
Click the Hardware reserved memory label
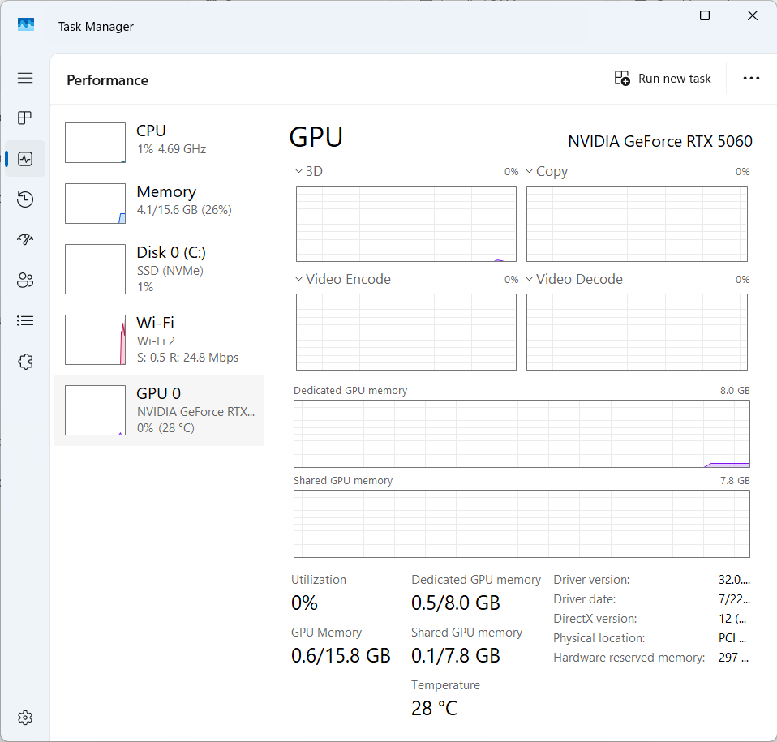coord(629,658)
